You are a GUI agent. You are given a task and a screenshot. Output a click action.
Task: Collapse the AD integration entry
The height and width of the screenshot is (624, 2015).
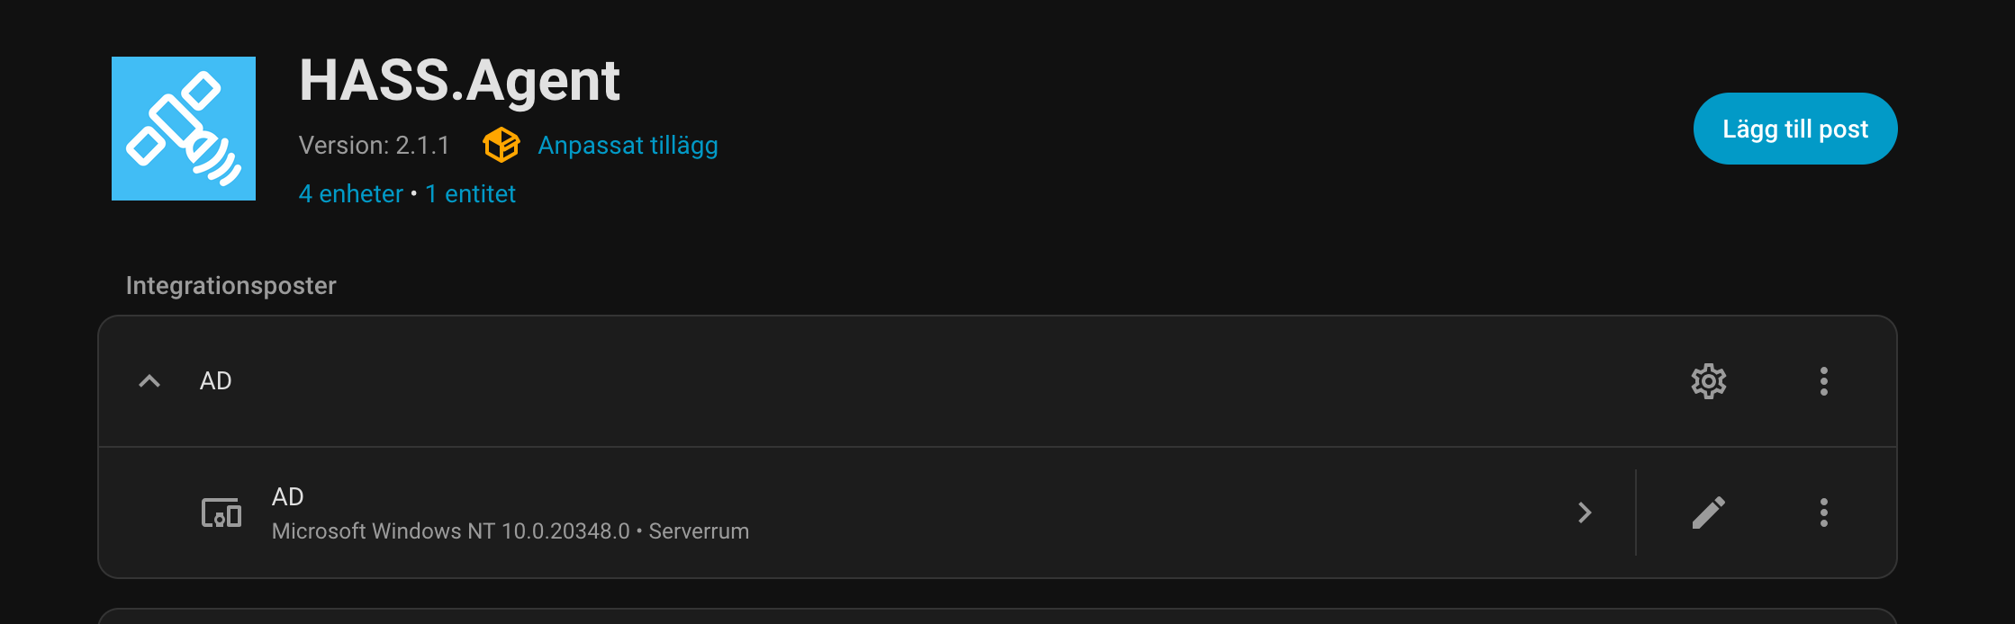tap(149, 381)
